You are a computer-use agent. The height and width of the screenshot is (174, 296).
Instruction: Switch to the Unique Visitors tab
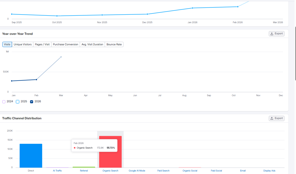click(23, 44)
